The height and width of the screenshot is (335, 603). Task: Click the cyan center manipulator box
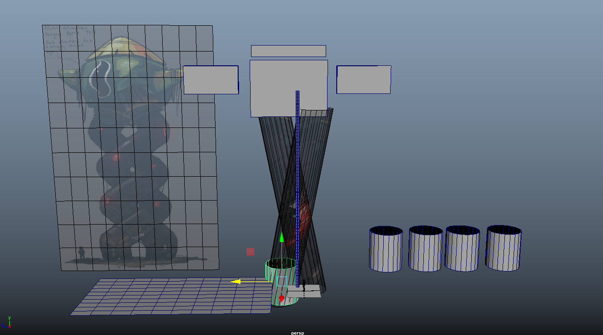pyautogui.click(x=281, y=281)
